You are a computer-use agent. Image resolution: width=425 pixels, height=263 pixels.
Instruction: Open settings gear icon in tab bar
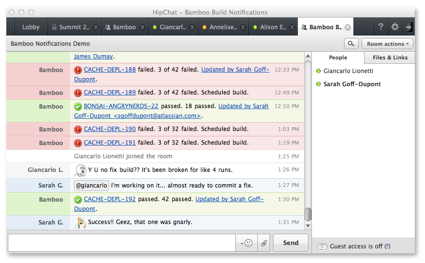[x=395, y=27]
